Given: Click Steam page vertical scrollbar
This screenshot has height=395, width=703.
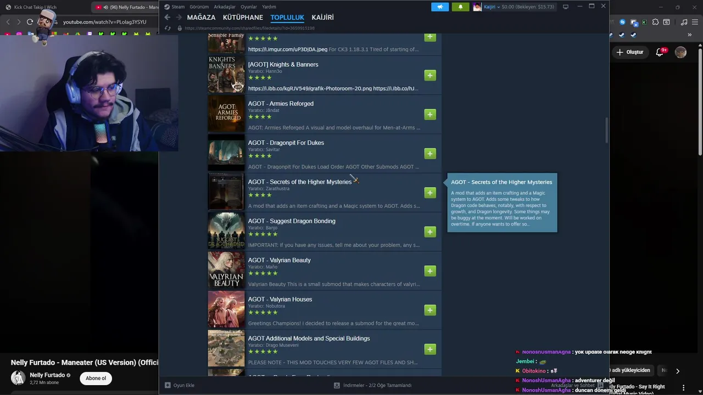Looking at the screenshot, I should 606,131.
